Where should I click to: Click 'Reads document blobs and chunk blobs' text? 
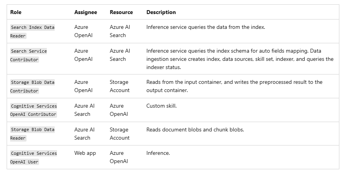[195, 129]
